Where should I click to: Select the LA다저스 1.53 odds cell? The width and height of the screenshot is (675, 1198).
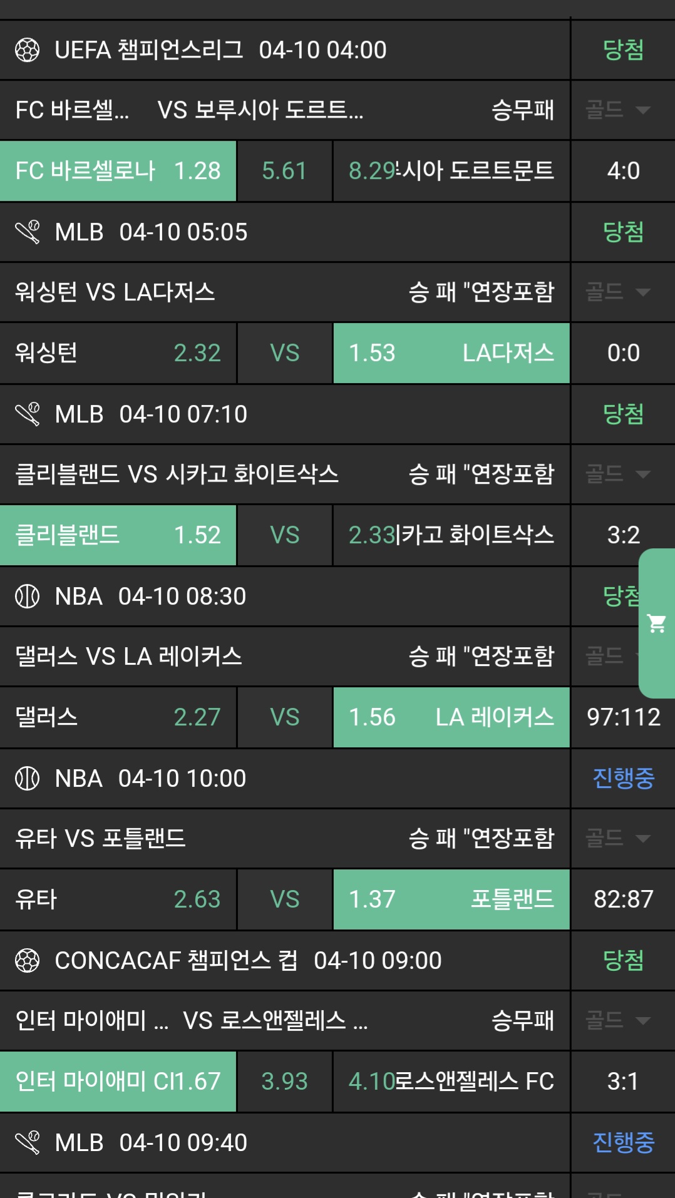coord(451,353)
